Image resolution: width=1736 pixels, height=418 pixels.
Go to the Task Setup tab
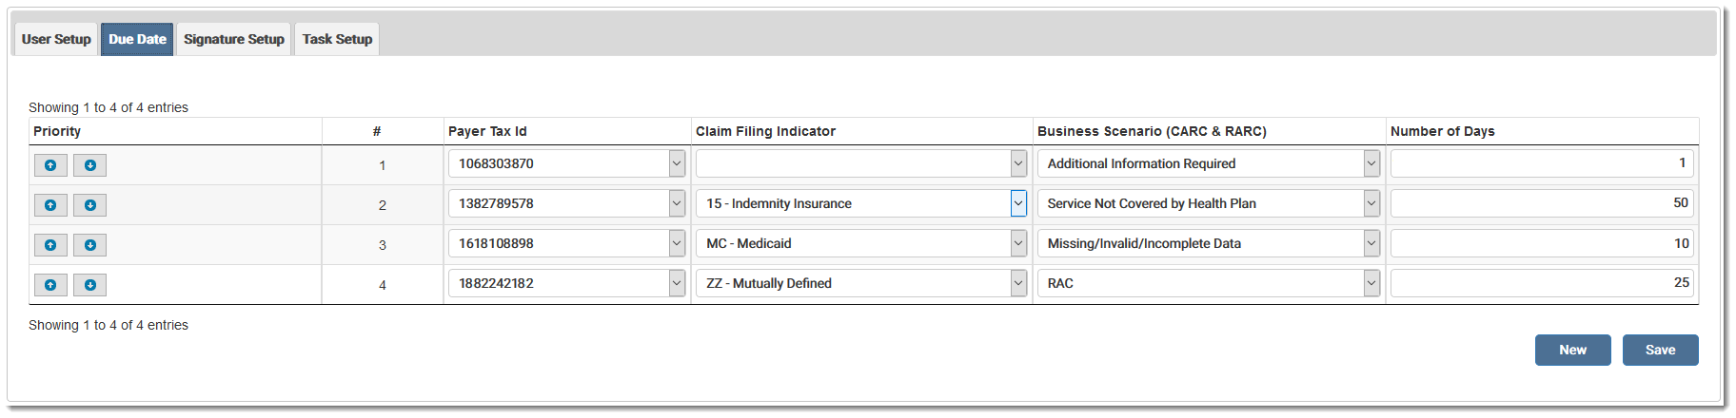pyautogui.click(x=337, y=39)
